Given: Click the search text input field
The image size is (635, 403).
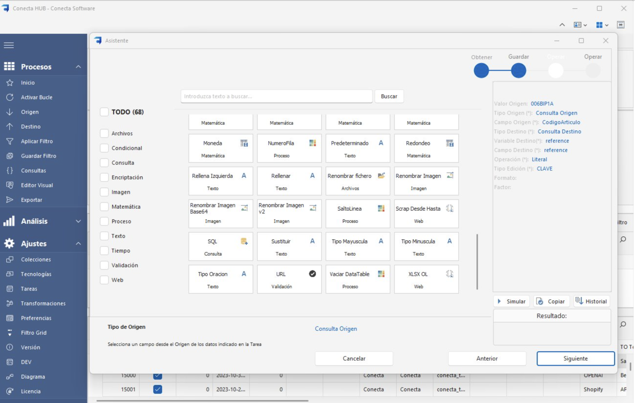Looking at the screenshot, I should pyautogui.click(x=277, y=96).
